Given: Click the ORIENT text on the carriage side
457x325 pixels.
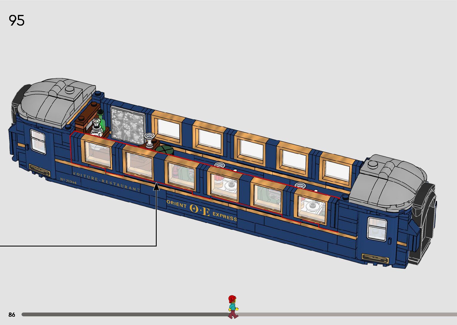Looking at the screenshot, I should point(177,204).
